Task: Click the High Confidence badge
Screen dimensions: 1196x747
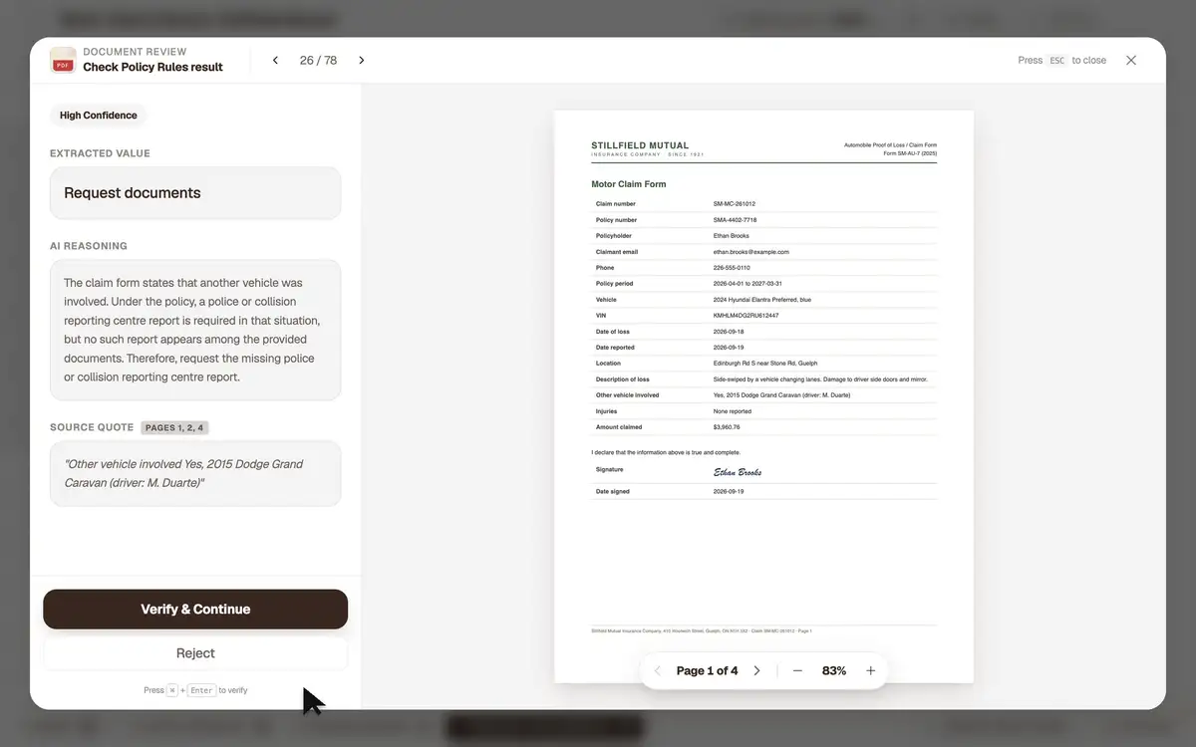Action: tap(99, 116)
